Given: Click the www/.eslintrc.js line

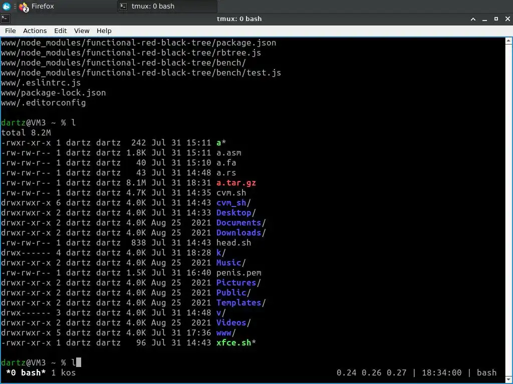Looking at the screenshot, I should pyautogui.click(x=41, y=82).
